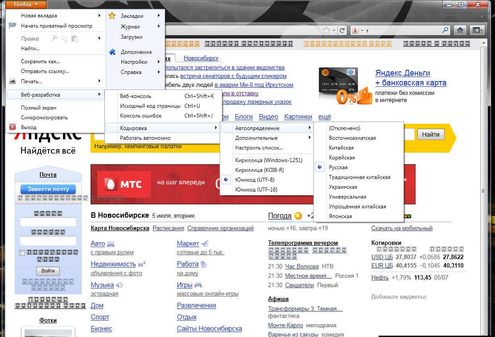The image size is (495, 337).
Task: Choose Исходный код страницы menu item
Action: [x=150, y=106]
